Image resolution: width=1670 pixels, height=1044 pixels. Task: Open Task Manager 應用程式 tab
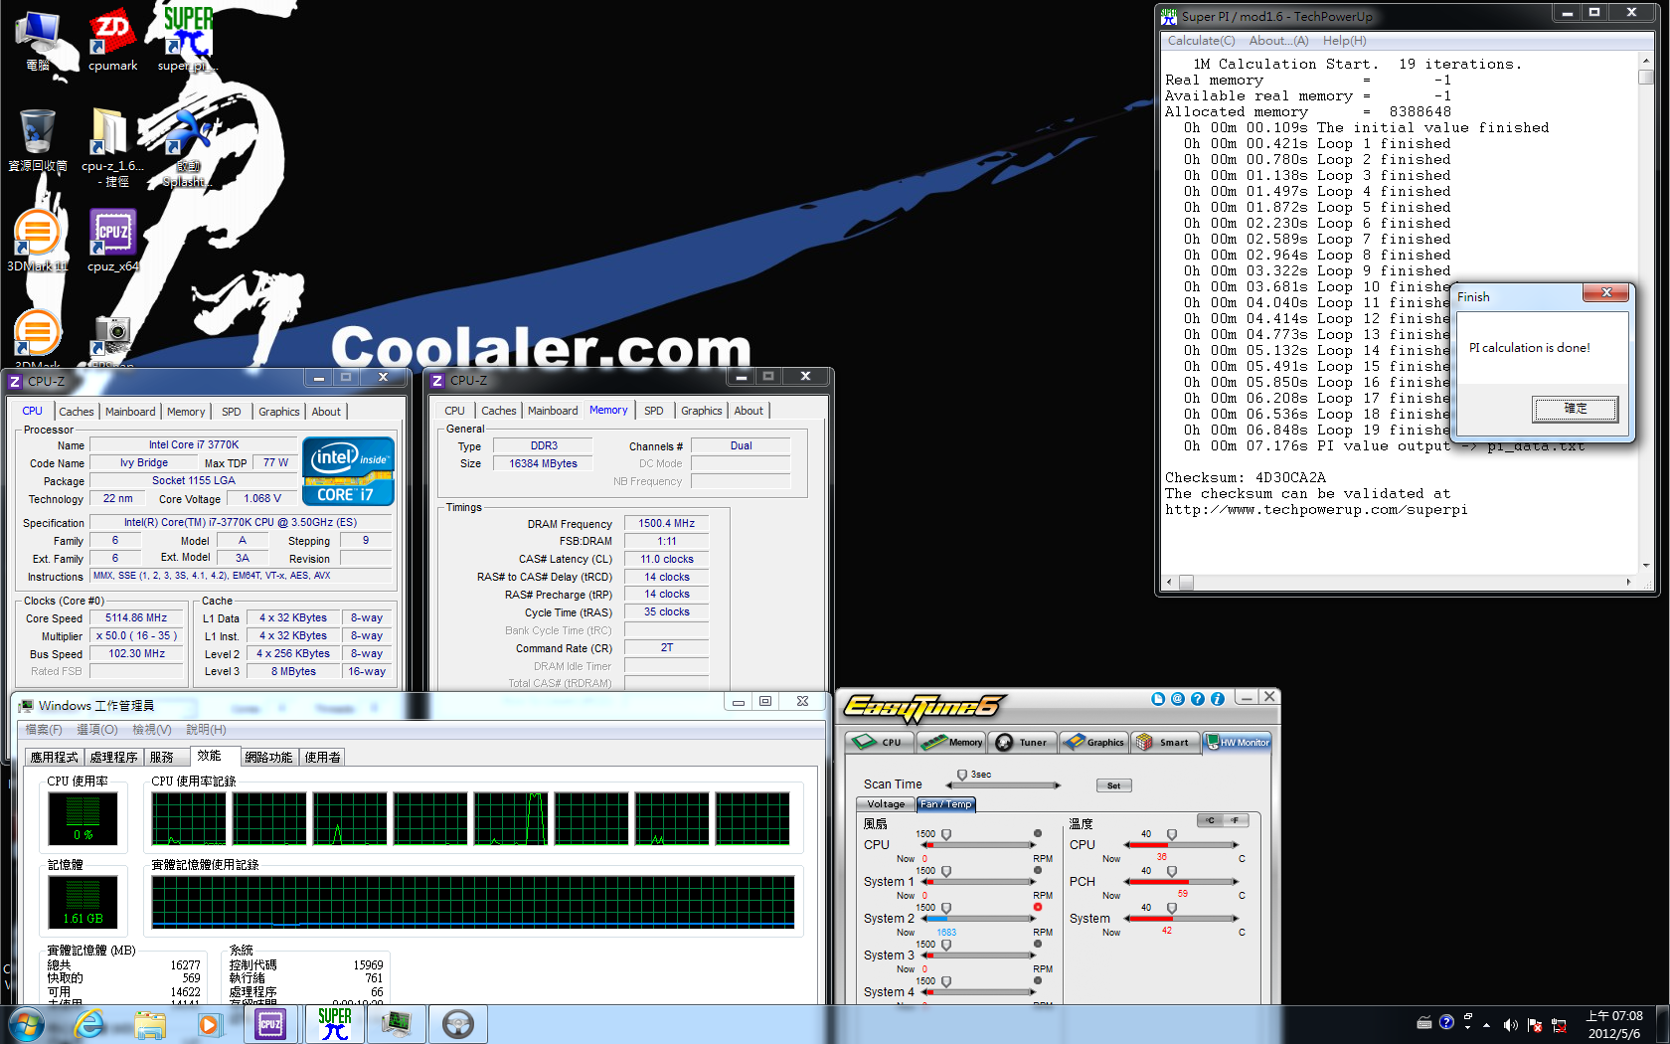coord(54,758)
